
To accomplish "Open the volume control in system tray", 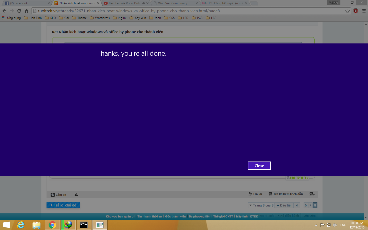I will (x=335, y=225).
